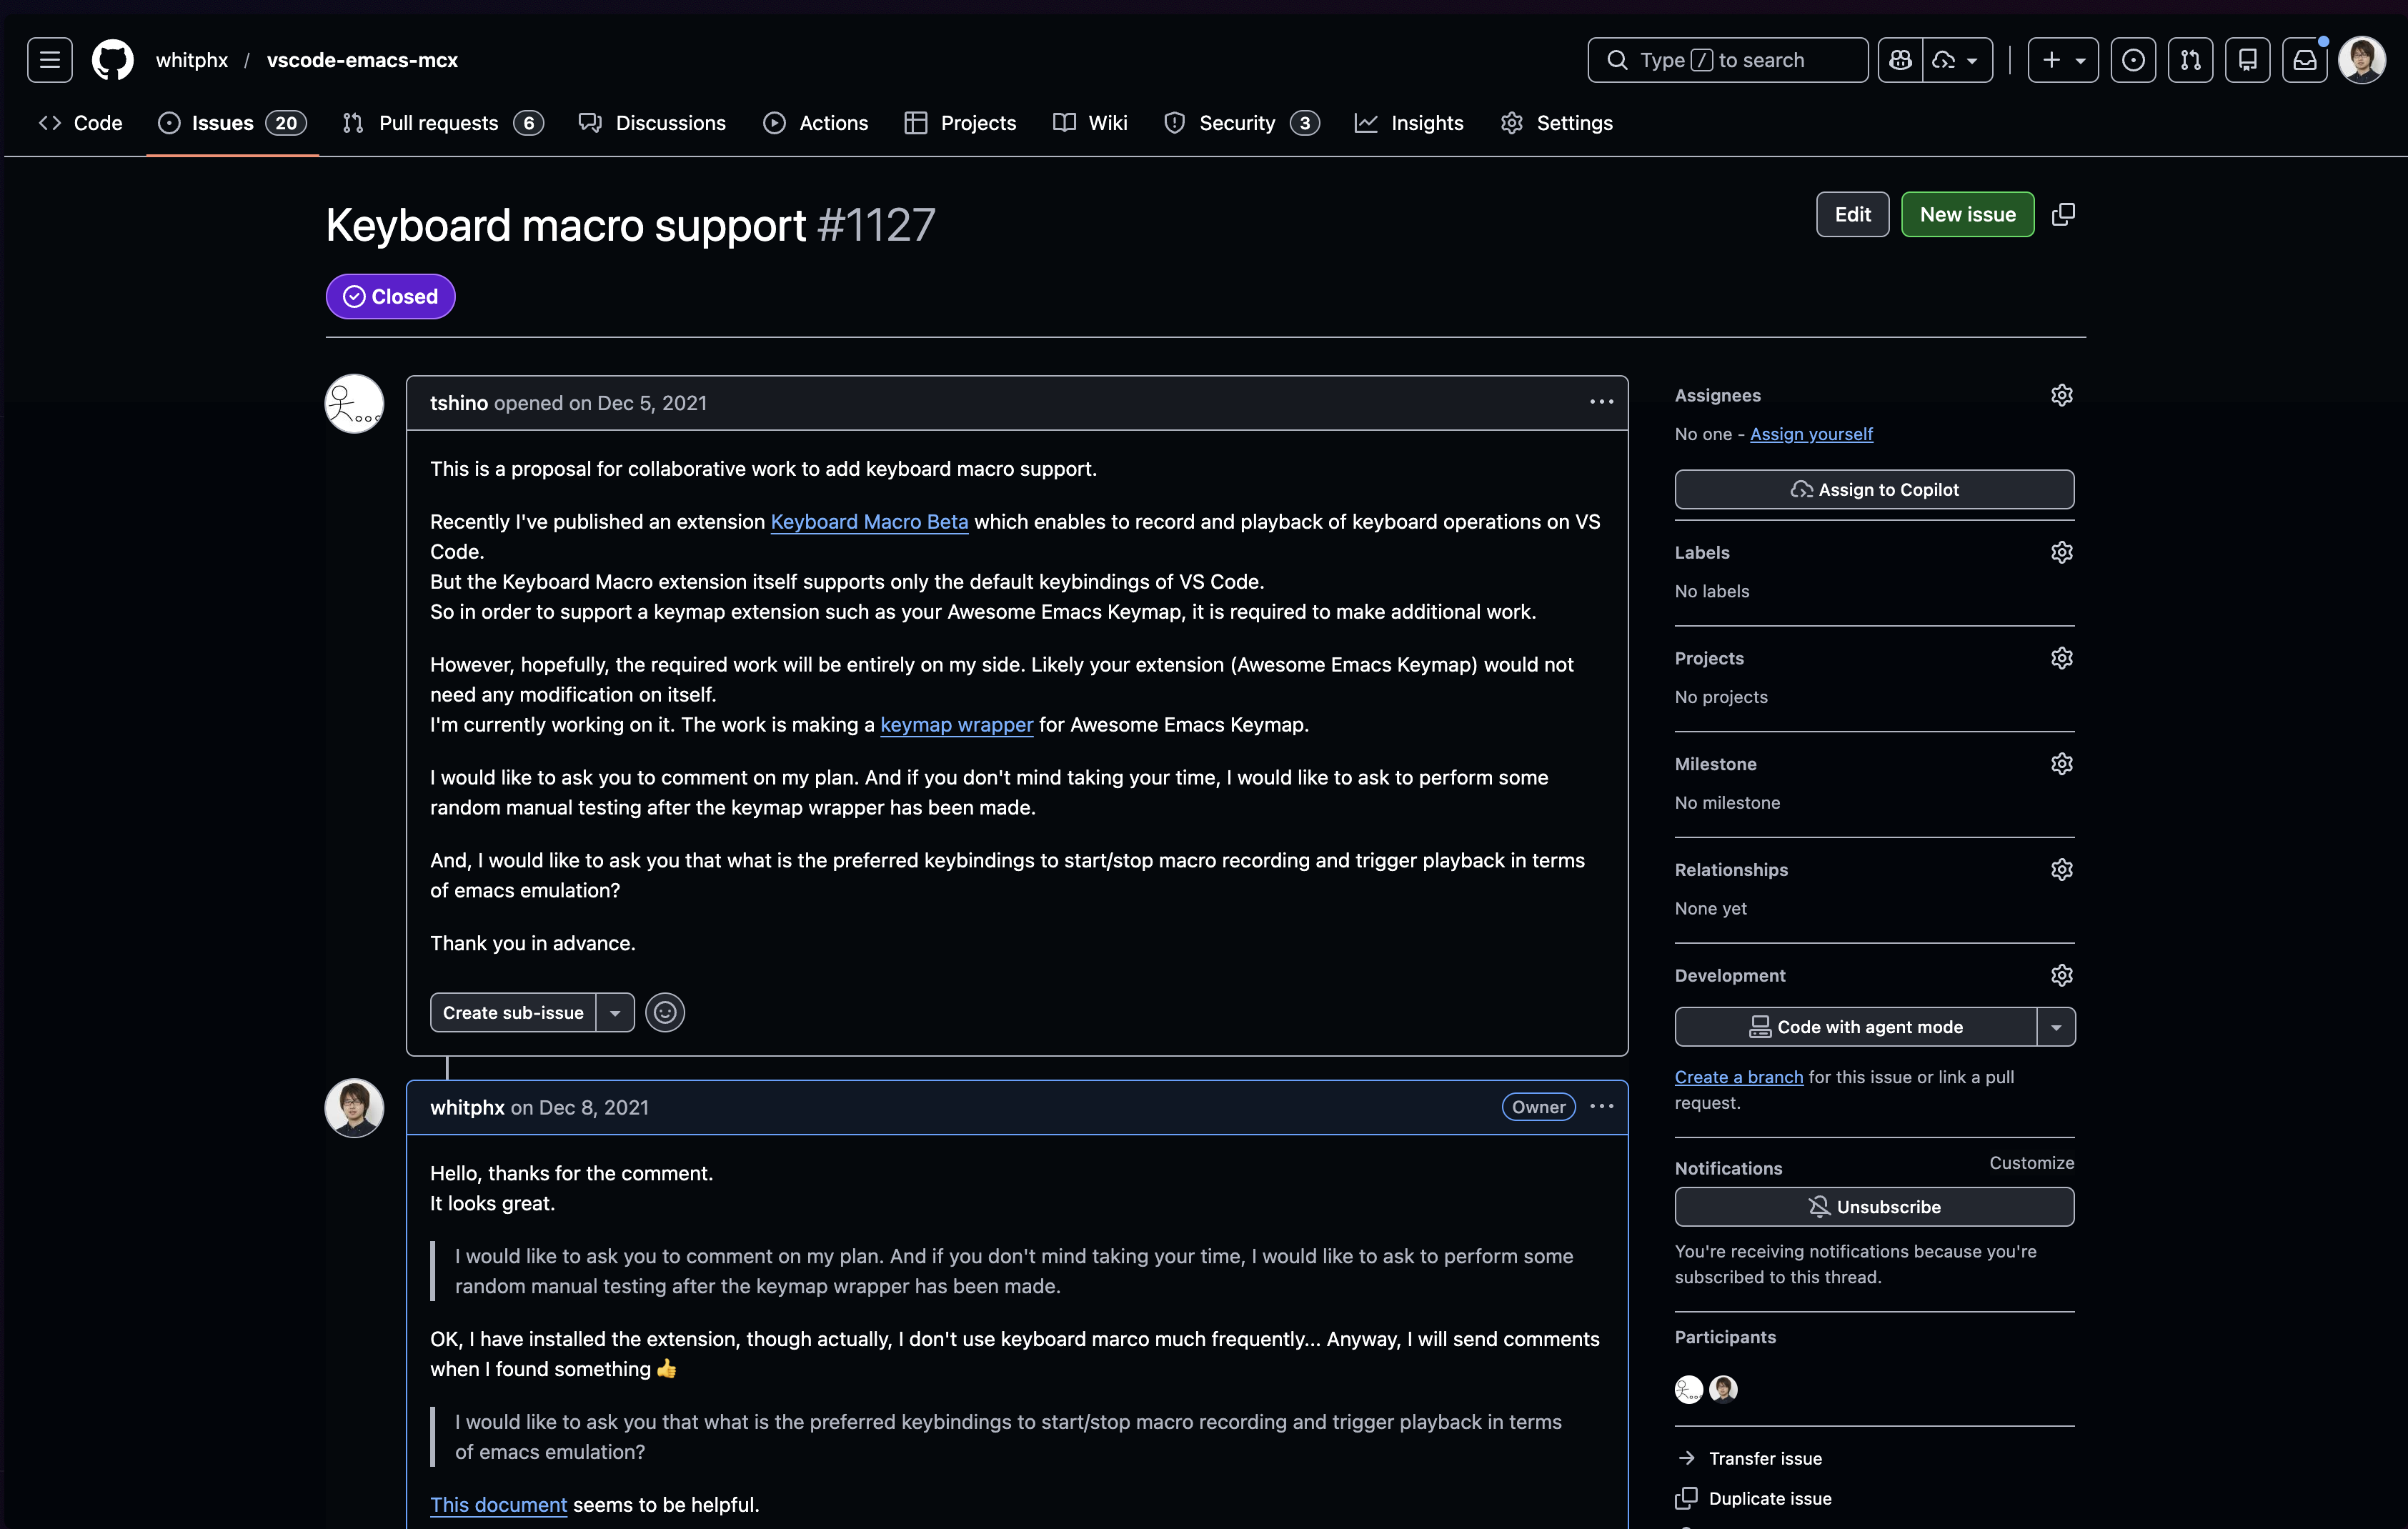The width and height of the screenshot is (2408, 1529).
Task: View whitphx's avatar beside the reply
Action: click(354, 1107)
